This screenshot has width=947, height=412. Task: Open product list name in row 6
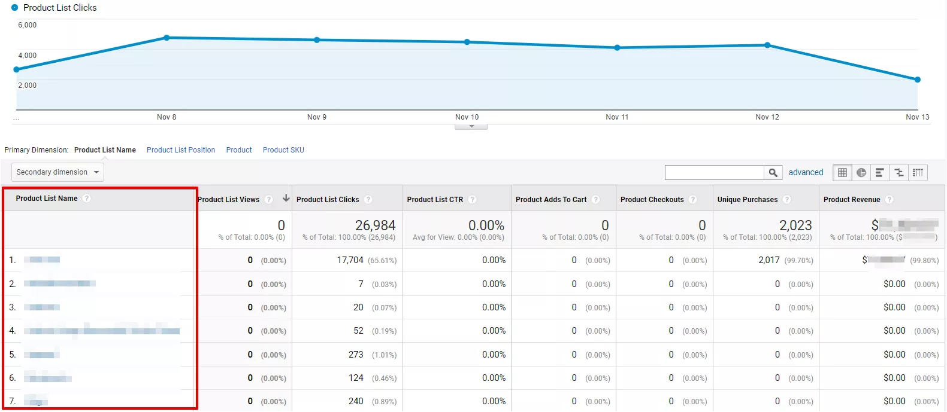48,378
